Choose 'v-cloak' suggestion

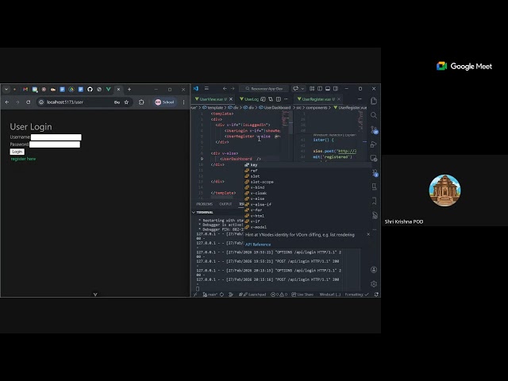[x=307, y=193]
